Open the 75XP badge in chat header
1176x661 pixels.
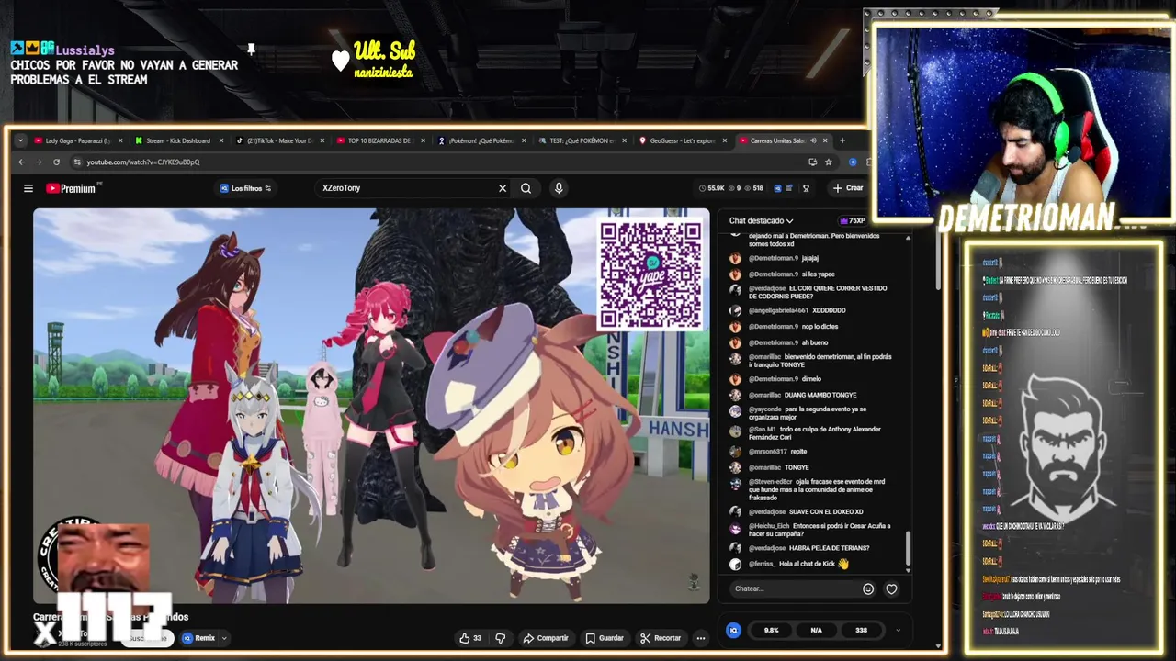click(853, 220)
